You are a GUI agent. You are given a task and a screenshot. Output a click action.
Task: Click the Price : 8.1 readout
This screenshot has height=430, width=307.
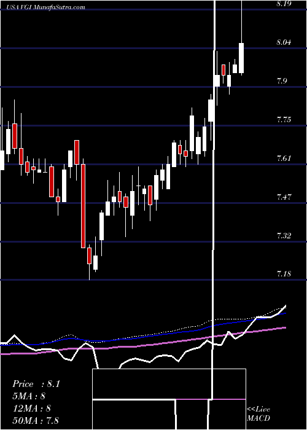coord(36,384)
